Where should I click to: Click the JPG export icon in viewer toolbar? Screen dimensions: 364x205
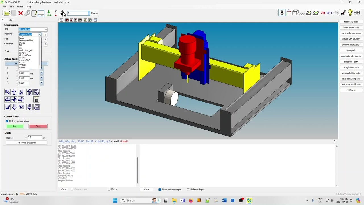click(x=95, y=20)
